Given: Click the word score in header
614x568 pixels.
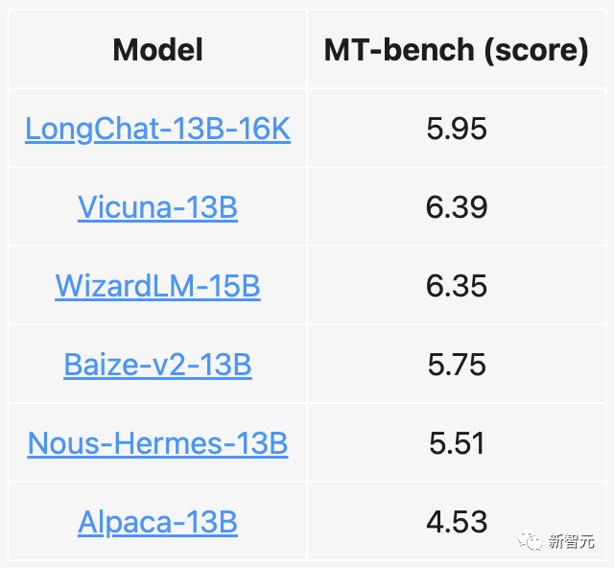Looking at the screenshot, I should click(536, 50).
